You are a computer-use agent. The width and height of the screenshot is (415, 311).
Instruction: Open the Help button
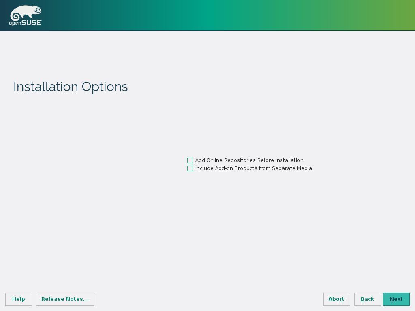[19, 299]
